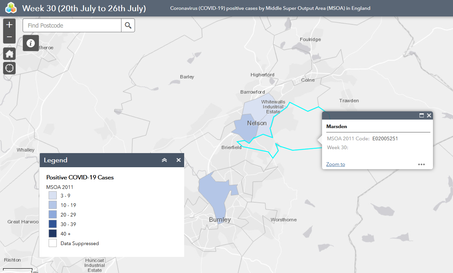Close the Marsden popup
This screenshot has width=453, height=273.
click(429, 115)
